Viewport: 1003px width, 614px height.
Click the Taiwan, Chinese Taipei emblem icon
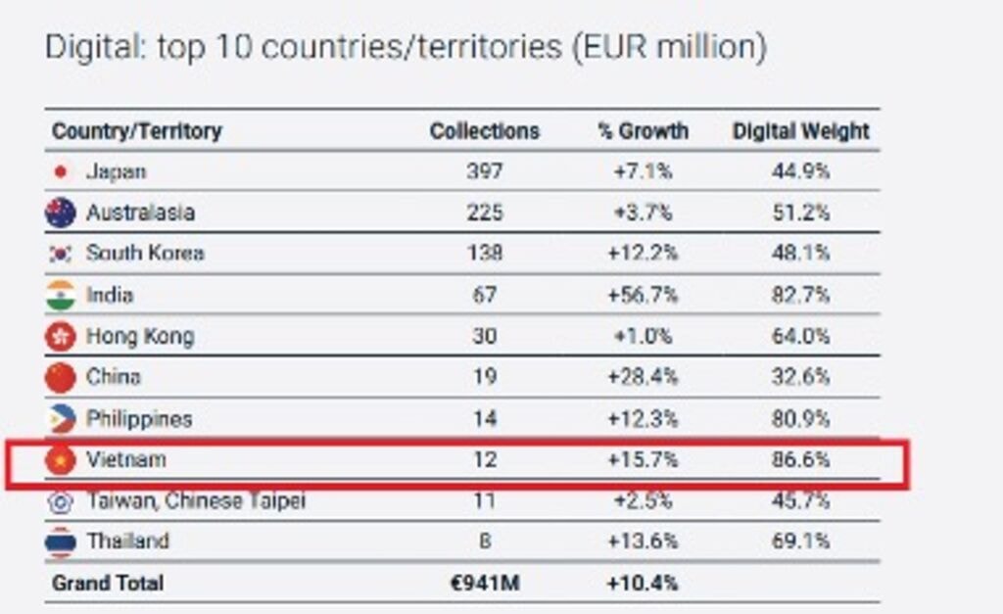click(x=61, y=501)
